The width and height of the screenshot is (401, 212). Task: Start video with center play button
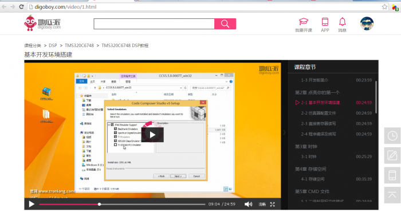152,135
